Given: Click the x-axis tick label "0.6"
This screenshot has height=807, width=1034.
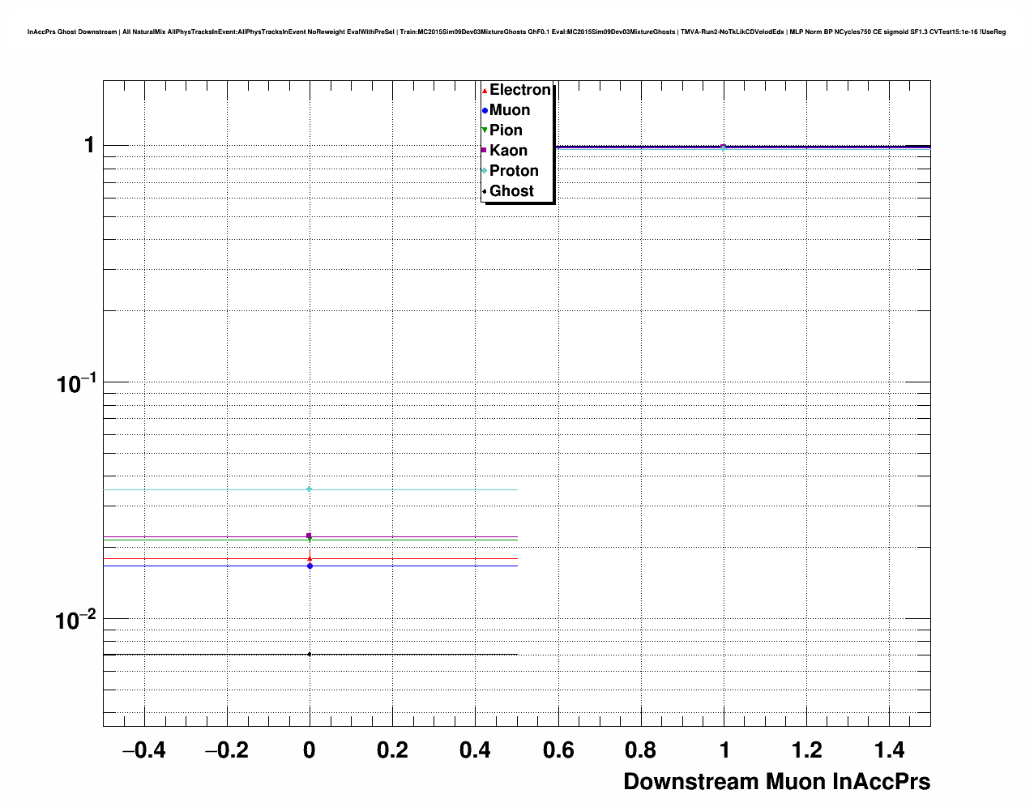Looking at the screenshot, I should click(x=558, y=751).
